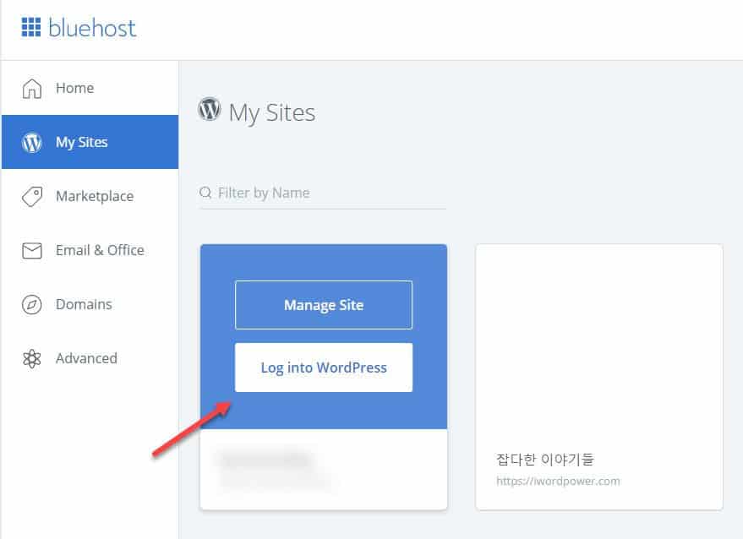This screenshot has height=539, width=743.
Task: Open the Advanced section
Action: [90, 358]
